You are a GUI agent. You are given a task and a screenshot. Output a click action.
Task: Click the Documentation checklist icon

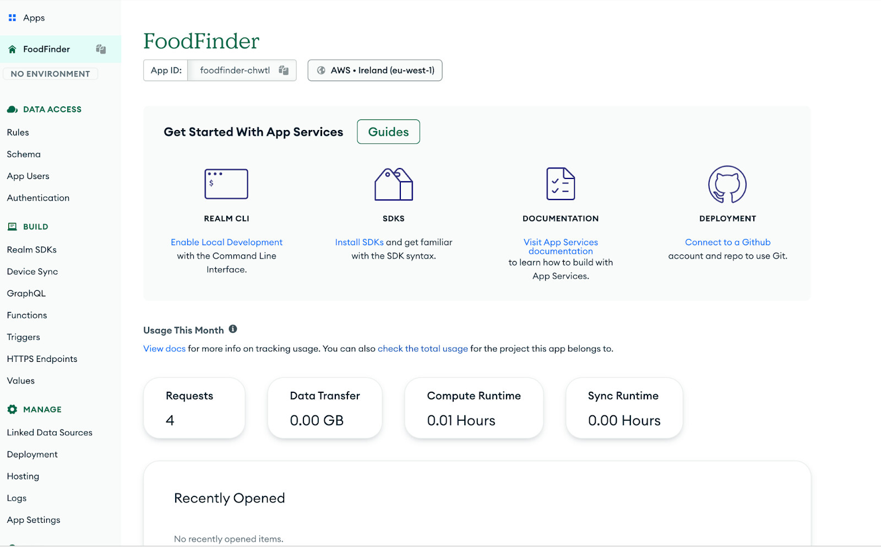coord(561,184)
